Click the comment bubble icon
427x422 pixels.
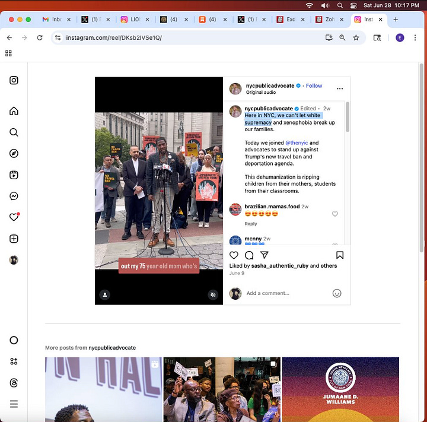[x=249, y=255]
